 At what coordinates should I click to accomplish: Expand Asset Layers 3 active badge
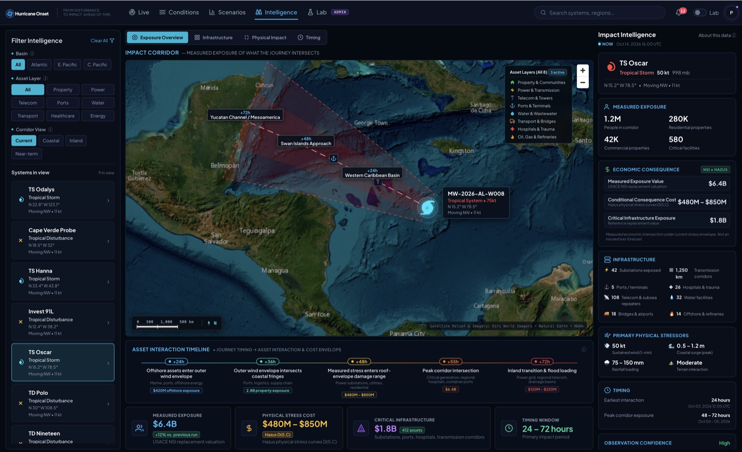click(557, 72)
